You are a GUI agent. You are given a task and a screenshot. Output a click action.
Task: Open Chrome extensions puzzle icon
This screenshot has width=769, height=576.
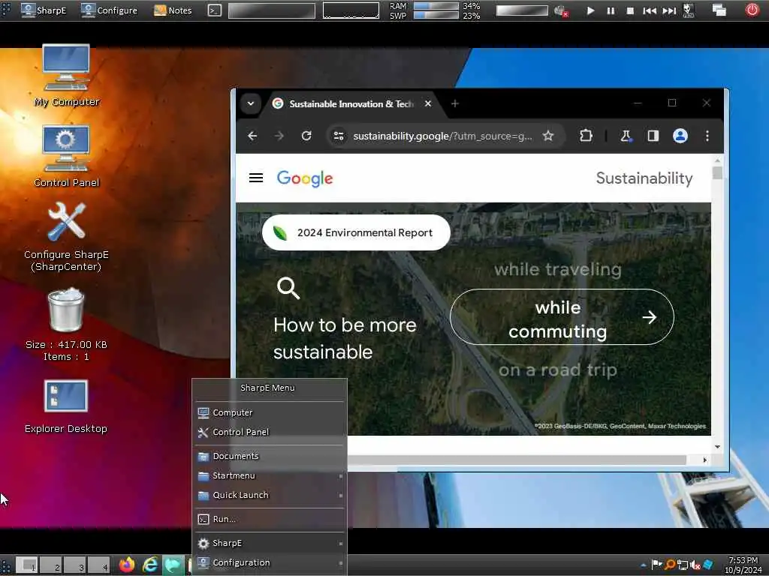586,136
